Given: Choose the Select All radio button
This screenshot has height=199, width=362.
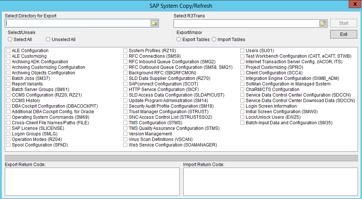Looking at the screenshot, I should 10,40.
